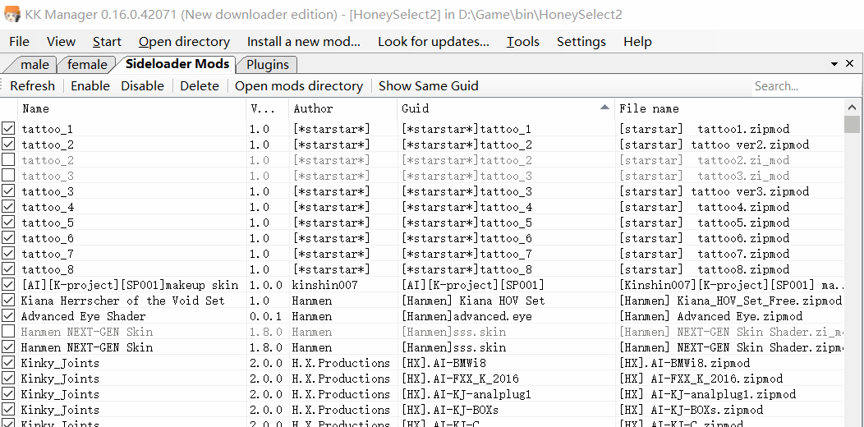
Task: Switch to the male tab
Action: (x=33, y=65)
